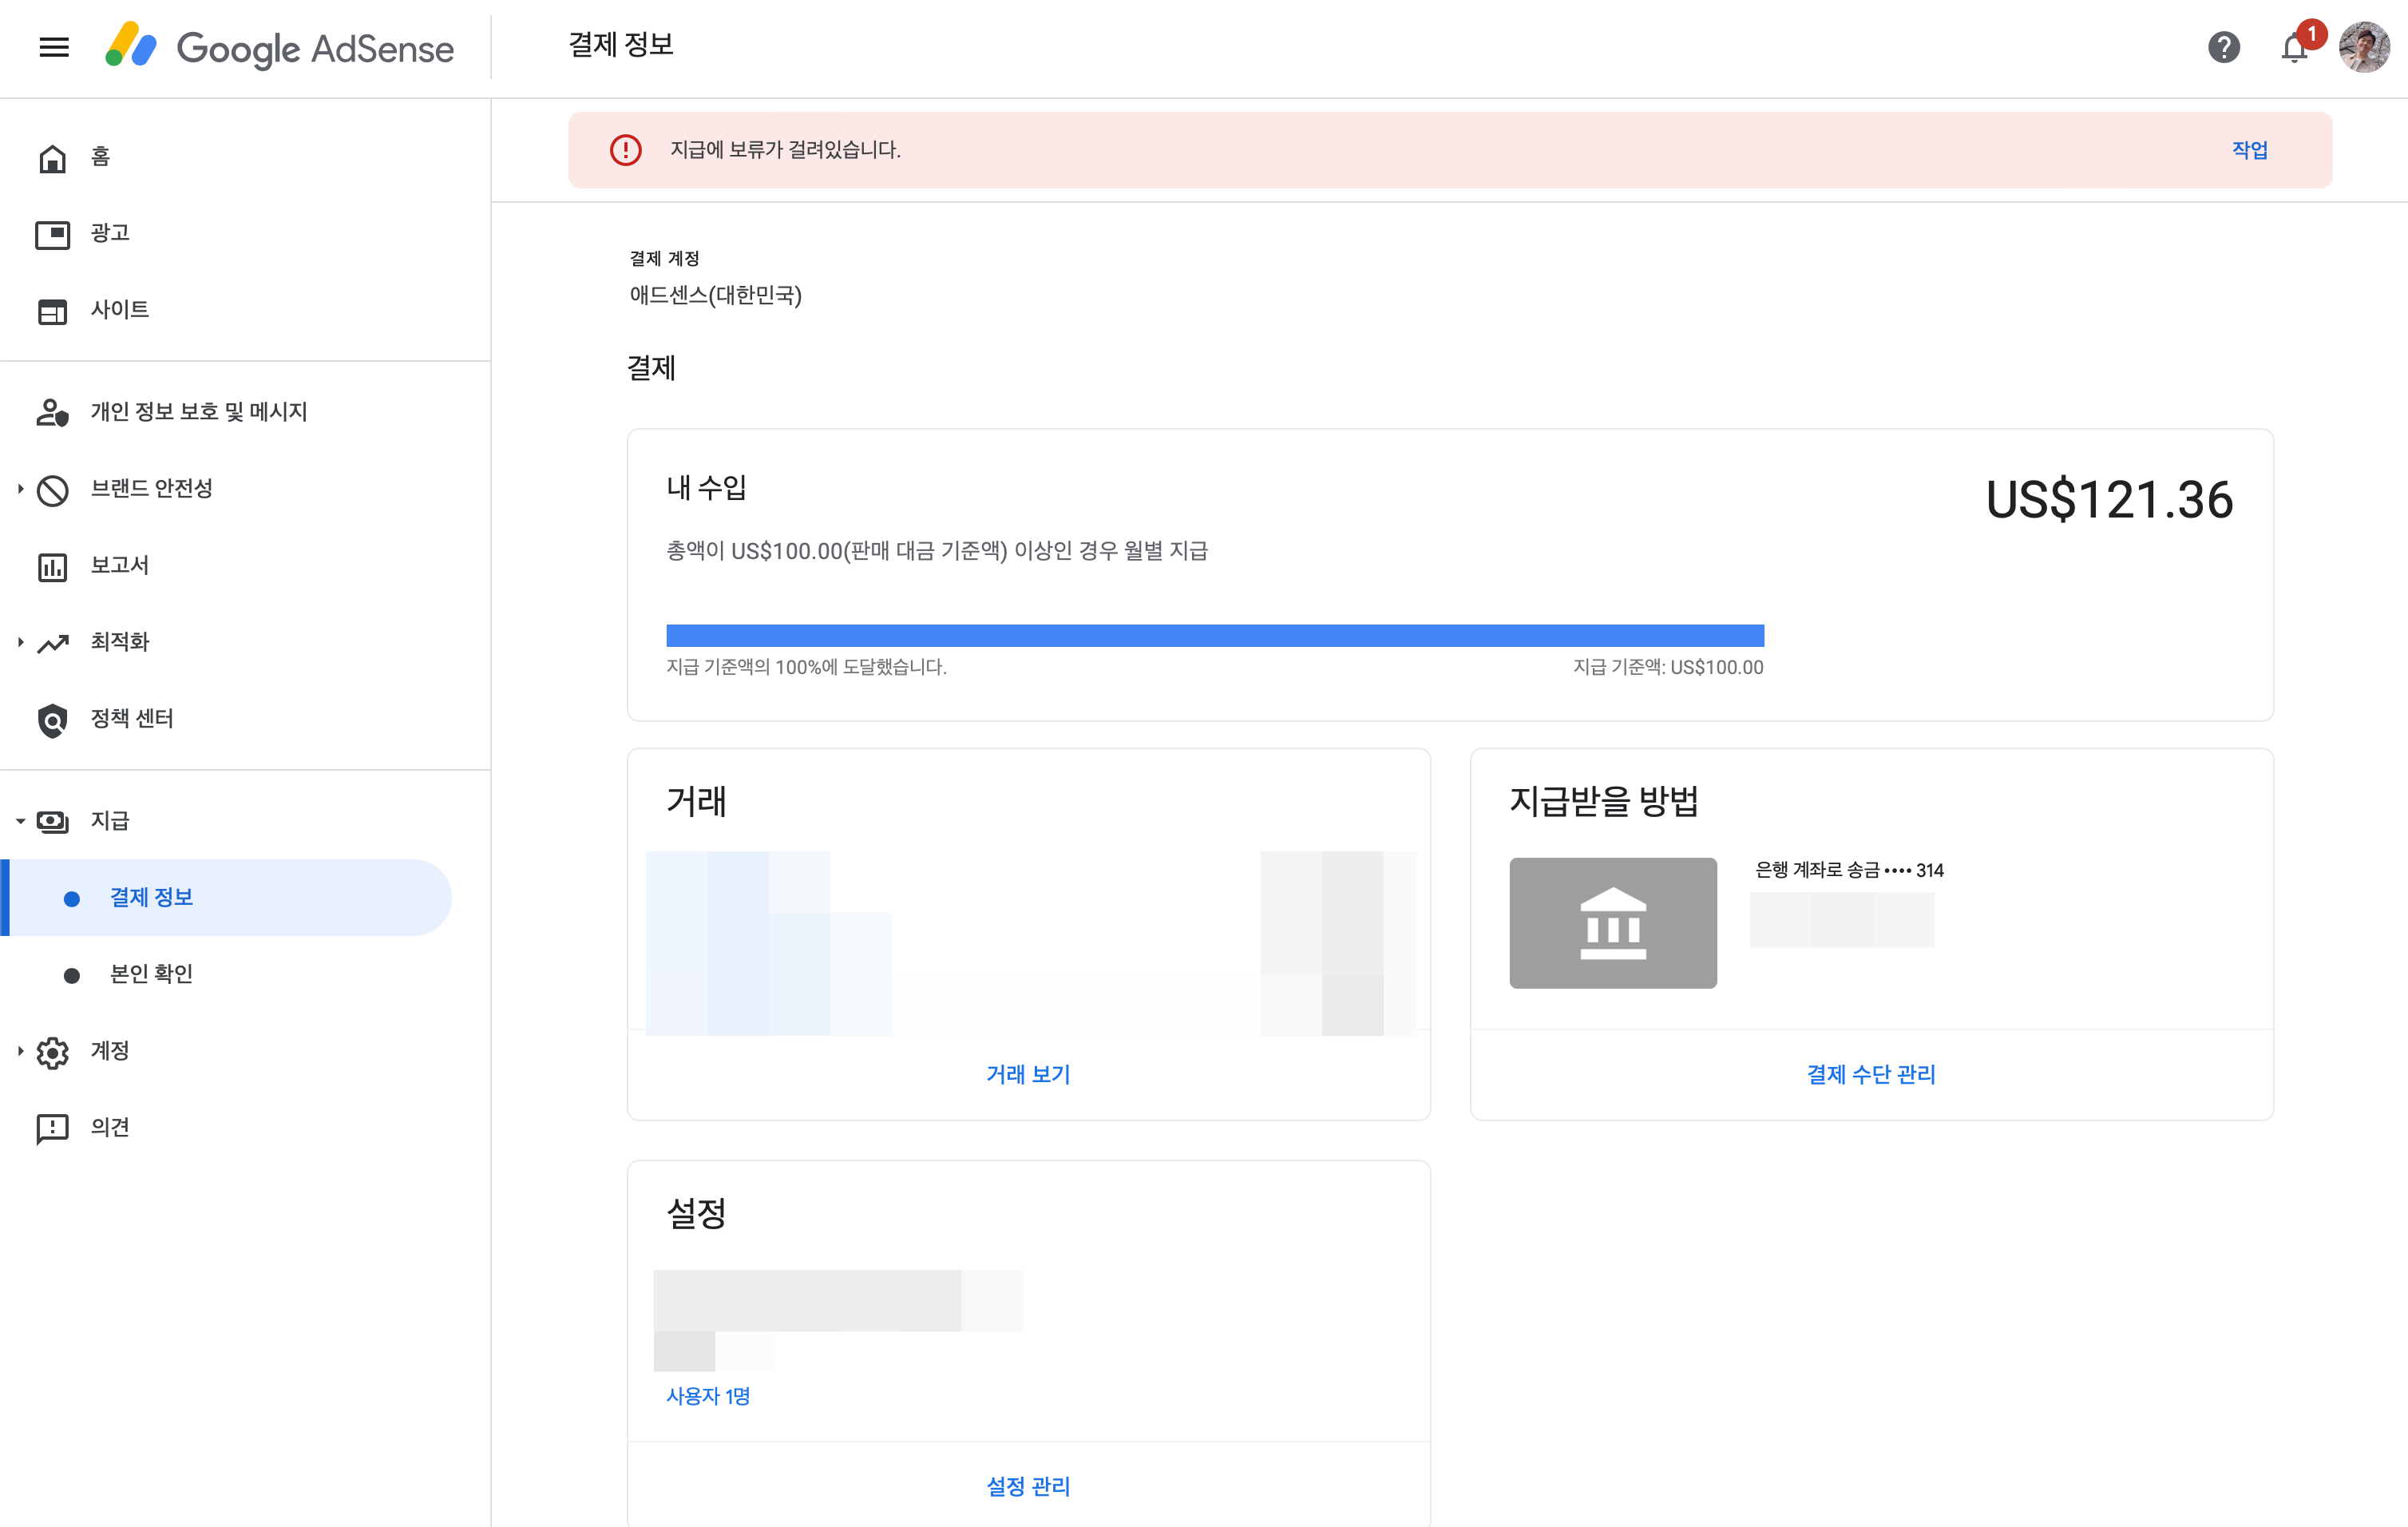Click the blue payment threshold progress bar

point(1214,636)
